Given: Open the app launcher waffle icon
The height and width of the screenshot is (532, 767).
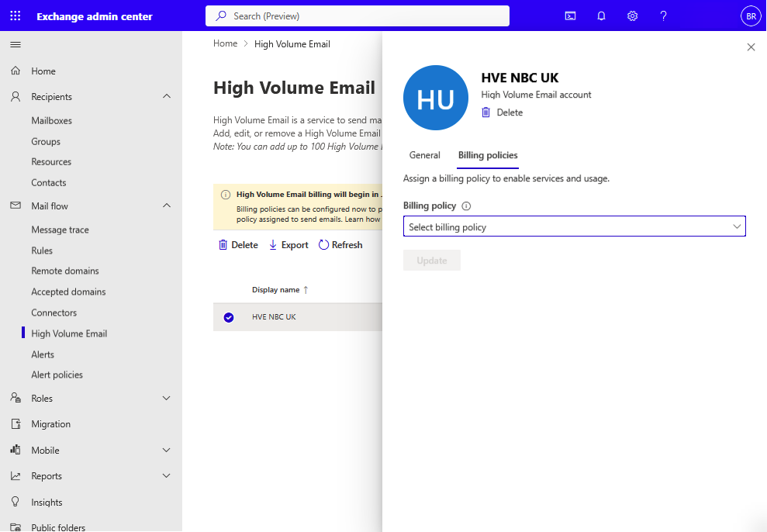Looking at the screenshot, I should click(x=16, y=16).
